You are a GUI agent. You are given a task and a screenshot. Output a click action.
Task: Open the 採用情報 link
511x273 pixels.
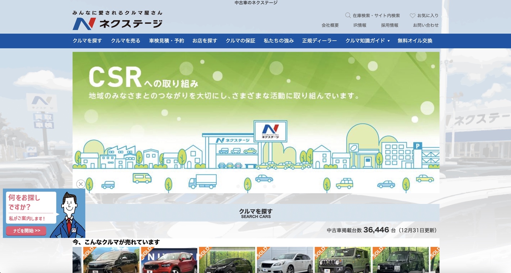pos(390,25)
